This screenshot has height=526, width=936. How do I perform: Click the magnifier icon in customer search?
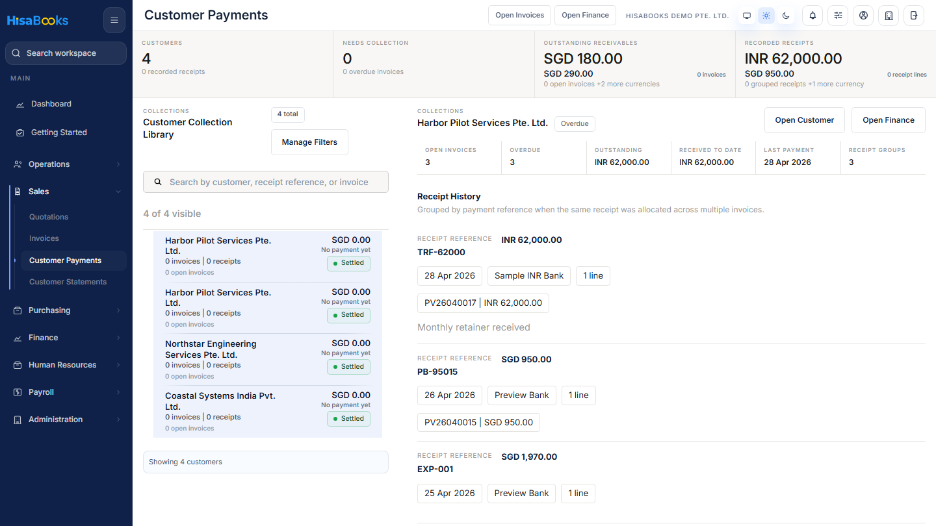coord(158,182)
